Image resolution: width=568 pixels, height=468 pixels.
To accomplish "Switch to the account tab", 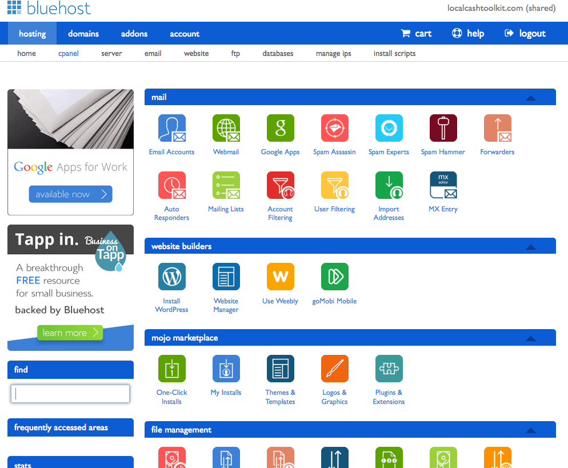I will pos(185,34).
